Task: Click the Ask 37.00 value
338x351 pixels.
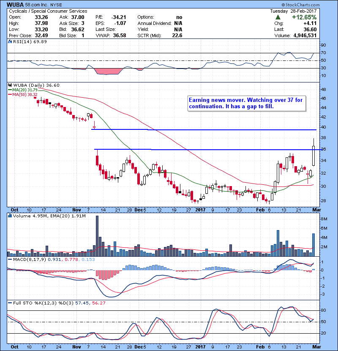Action: click(x=78, y=17)
